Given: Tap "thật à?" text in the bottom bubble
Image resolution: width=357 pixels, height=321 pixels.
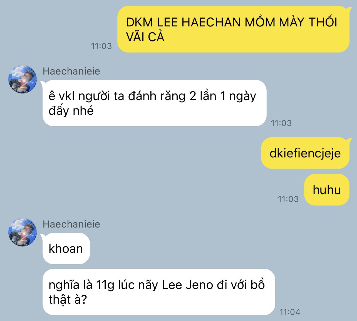Looking at the screenshot, I should [x=68, y=300].
